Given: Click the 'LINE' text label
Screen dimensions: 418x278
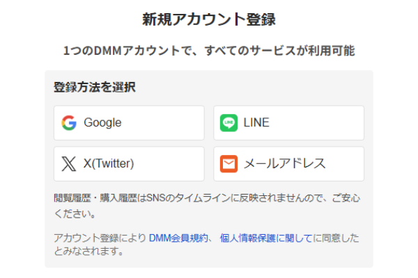Looking at the screenshot, I should point(256,123).
